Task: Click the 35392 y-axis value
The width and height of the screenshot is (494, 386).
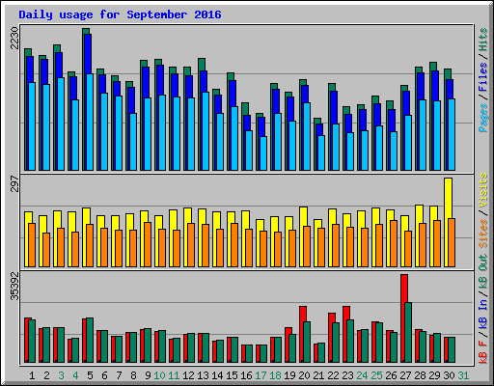Action: pos(14,287)
